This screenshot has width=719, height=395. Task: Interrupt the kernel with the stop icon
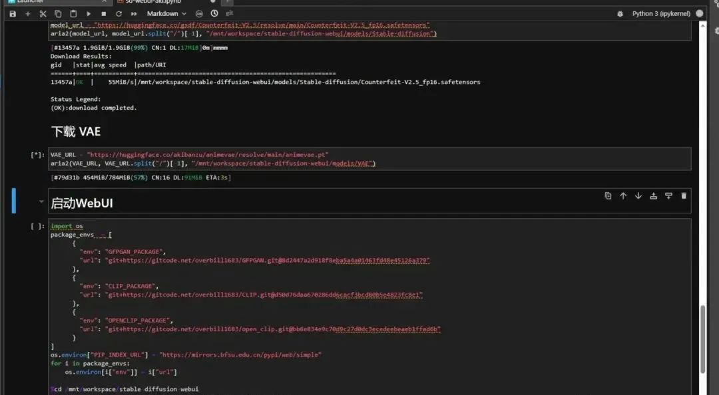pos(104,14)
